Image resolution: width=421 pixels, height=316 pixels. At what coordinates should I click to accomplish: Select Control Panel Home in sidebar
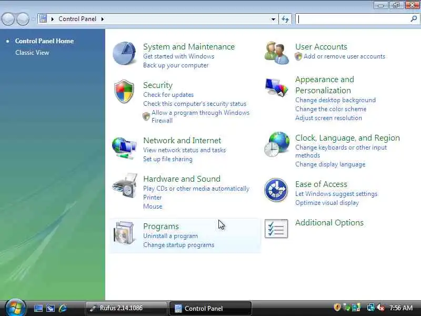point(44,41)
